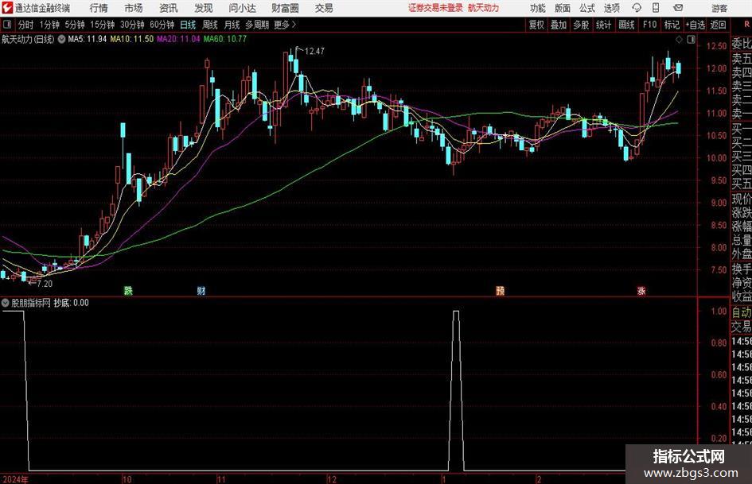752x484 pixels.
Task: Toggle the left side panel icon beside 分时
Action: (x=7, y=25)
